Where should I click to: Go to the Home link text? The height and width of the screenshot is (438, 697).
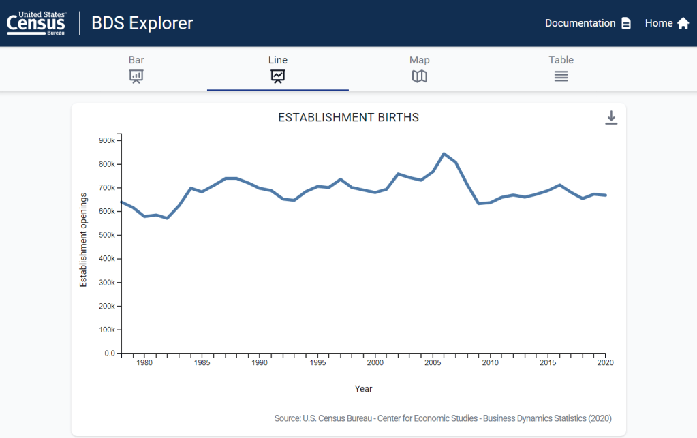(x=658, y=23)
